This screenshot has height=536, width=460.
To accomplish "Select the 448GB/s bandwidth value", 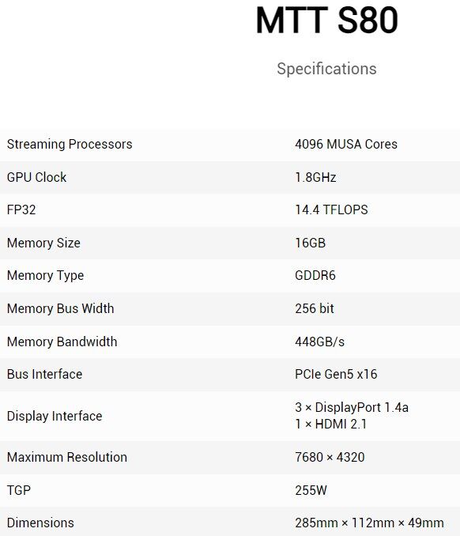I will 319,342.
